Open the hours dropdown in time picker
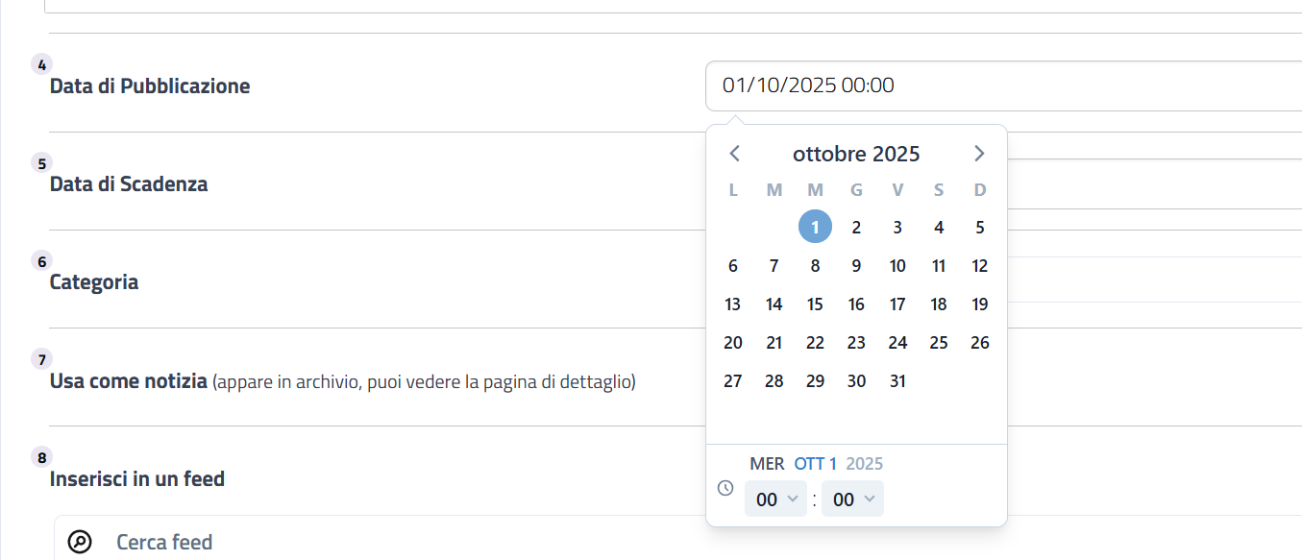This screenshot has width=1302, height=560. click(776, 499)
